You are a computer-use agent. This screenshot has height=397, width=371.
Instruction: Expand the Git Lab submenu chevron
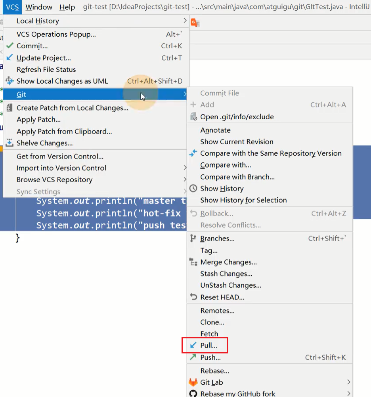click(x=349, y=382)
